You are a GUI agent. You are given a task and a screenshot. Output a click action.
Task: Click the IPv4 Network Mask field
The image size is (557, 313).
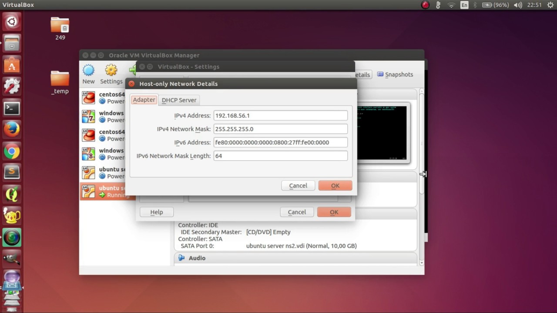tap(281, 129)
